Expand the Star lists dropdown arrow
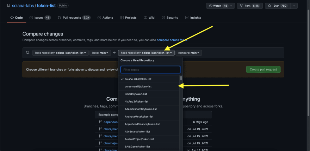Screen dimensions: 310x151 click(294, 6)
